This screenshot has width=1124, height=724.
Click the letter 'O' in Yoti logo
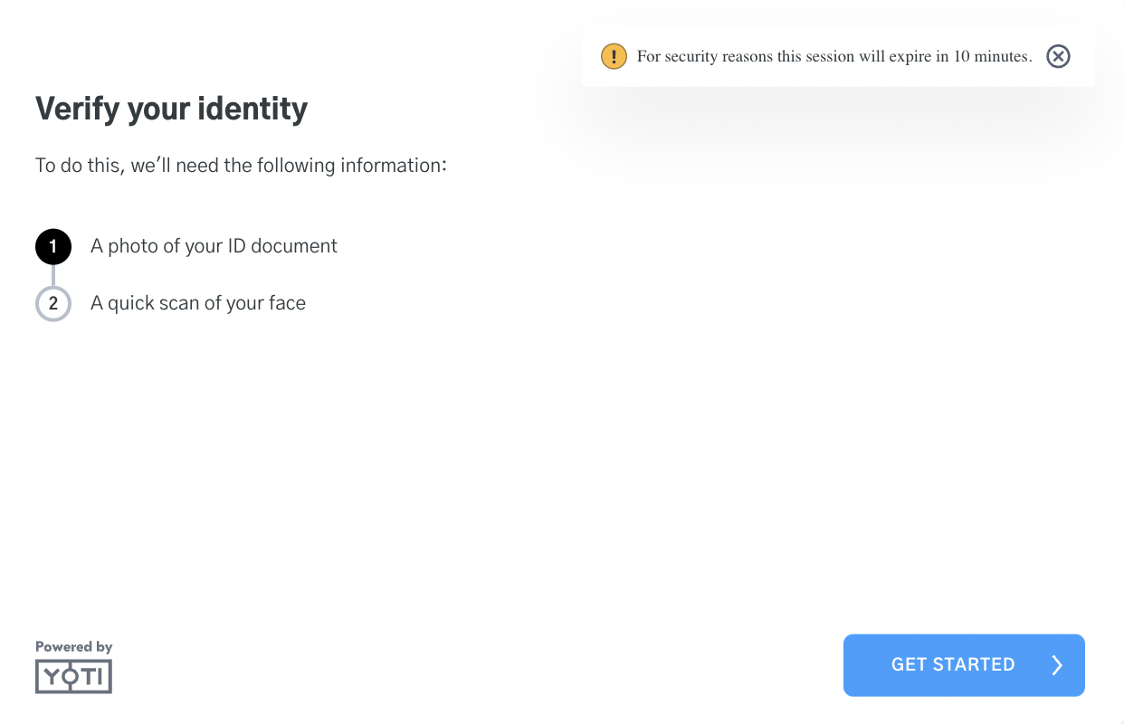coord(71,676)
